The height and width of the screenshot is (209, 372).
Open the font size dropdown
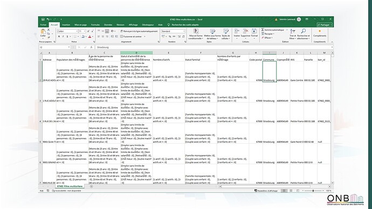[85, 31]
